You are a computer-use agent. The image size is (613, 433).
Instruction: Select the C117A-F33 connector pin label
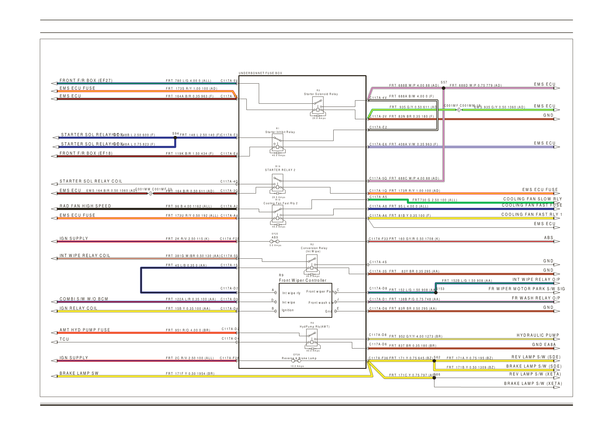pyautogui.click(x=378, y=239)
